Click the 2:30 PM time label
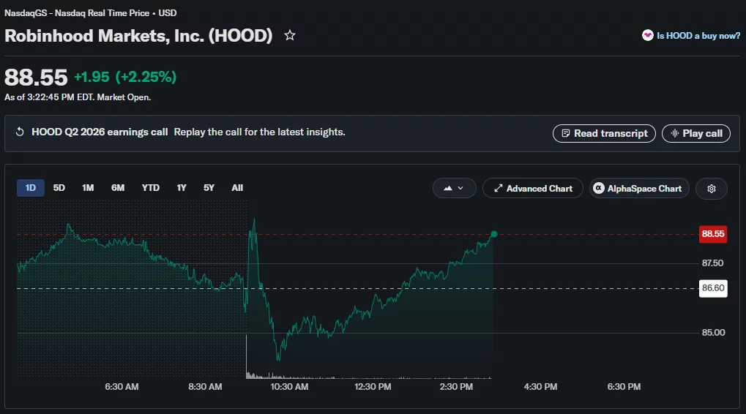This screenshot has height=414, width=746. point(456,387)
